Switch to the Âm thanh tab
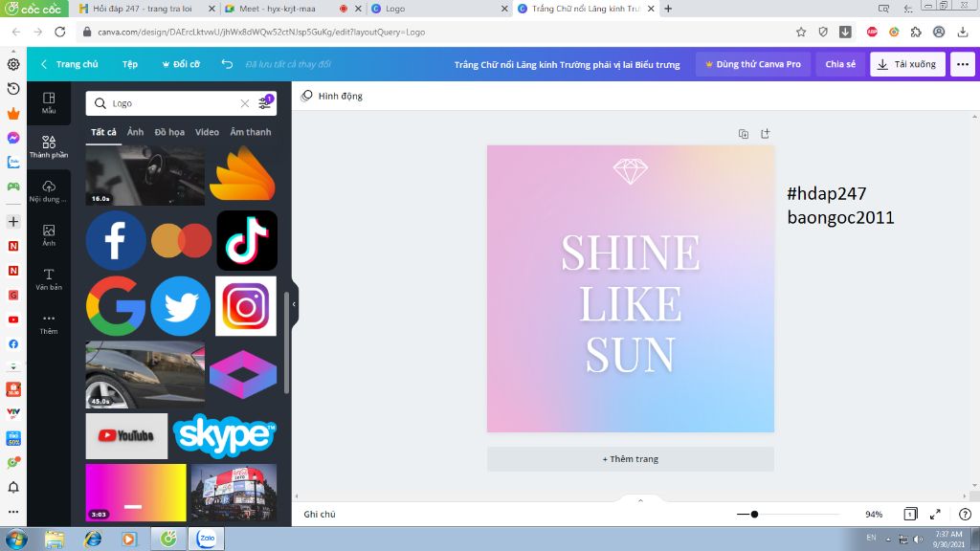Viewport: 980px width, 551px height. pos(251,132)
